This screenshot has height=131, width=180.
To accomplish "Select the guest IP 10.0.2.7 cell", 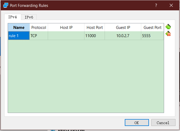I will [123, 36].
